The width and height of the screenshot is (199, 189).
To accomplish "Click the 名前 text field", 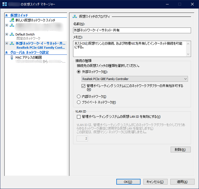I will 132,30.
